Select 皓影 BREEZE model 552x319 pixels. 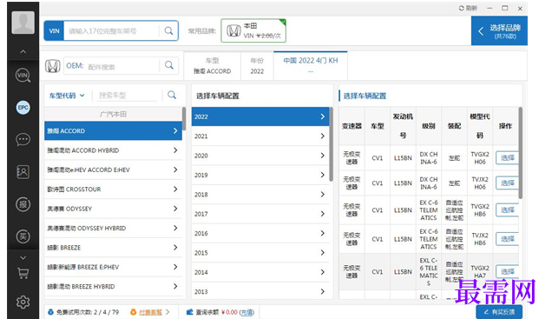point(113,248)
